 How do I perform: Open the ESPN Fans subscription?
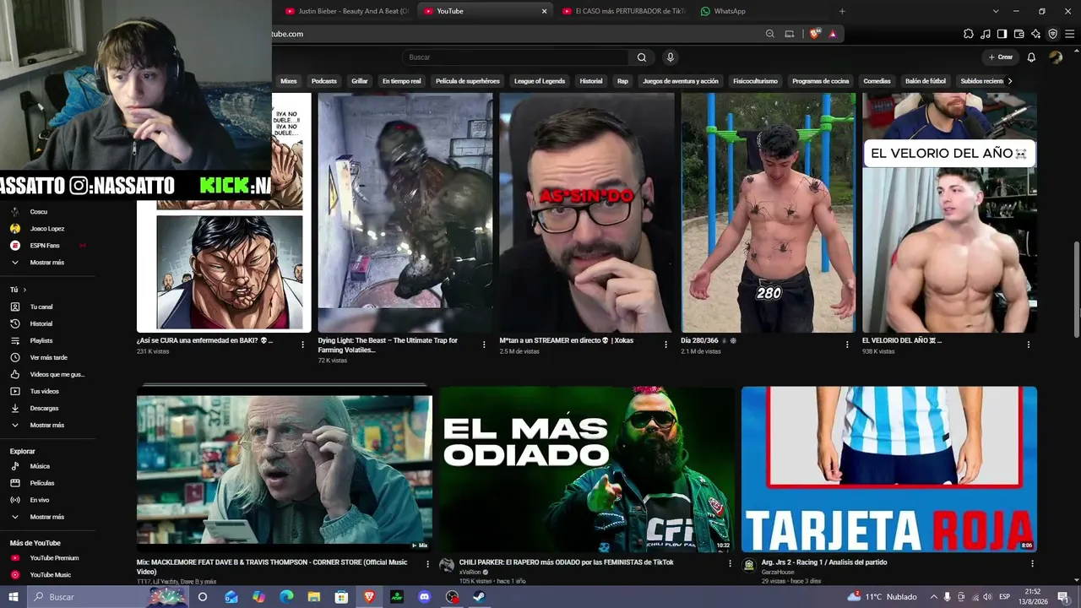pos(46,246)
